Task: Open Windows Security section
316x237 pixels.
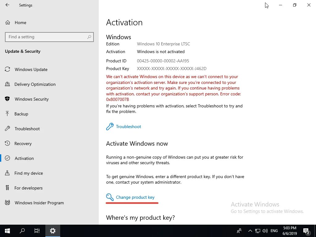Action: tap(49, 99)
